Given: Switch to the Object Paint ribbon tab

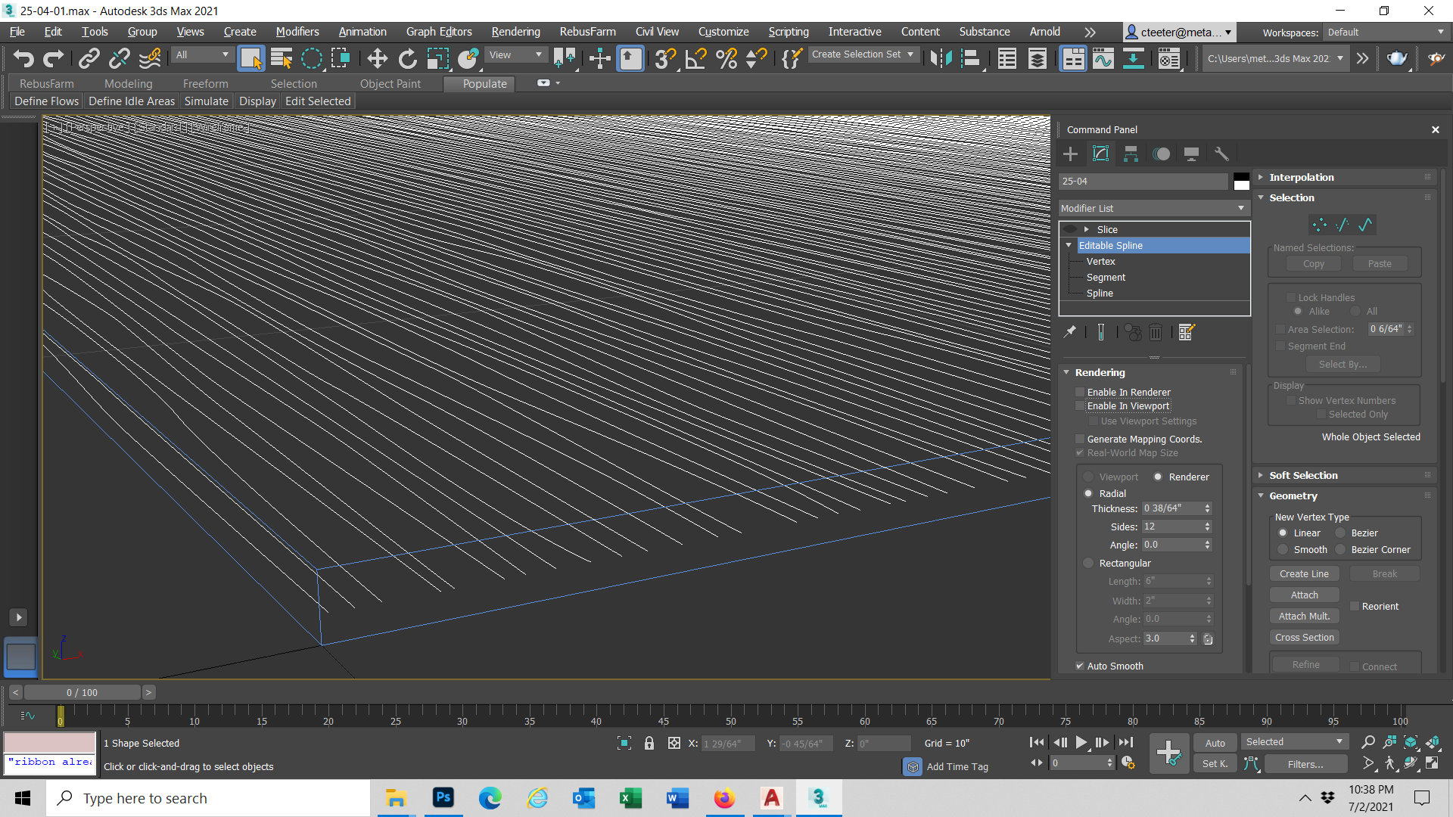Looking at the screenshot, I should [390, 84].
